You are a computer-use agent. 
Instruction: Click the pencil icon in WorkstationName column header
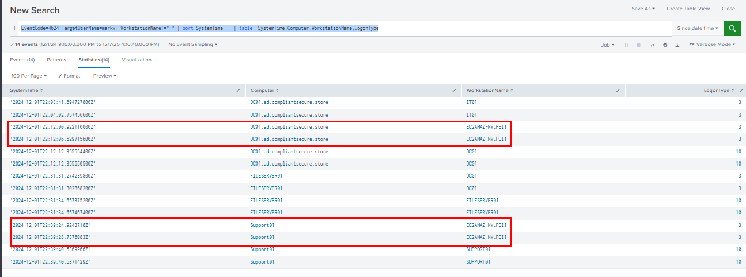click(618, 91)
